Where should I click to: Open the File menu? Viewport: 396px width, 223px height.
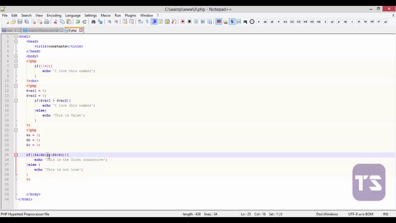5,15
